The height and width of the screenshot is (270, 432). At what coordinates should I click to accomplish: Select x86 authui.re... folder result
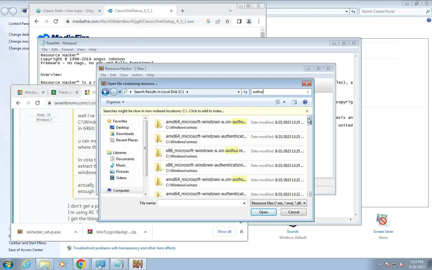coord(229,153)
